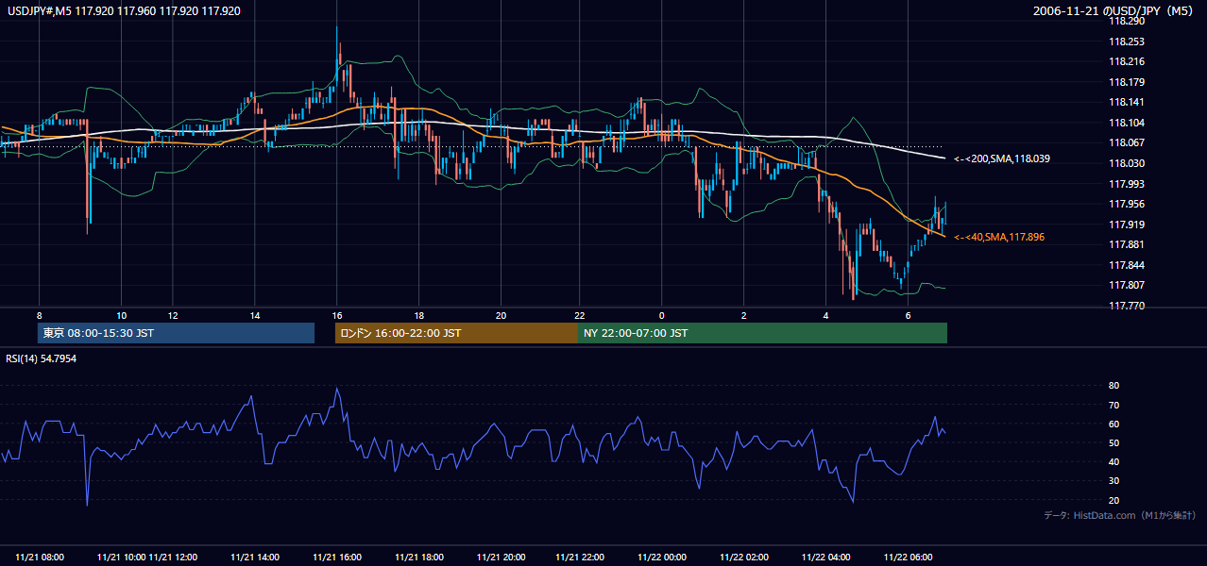Click hour tick 8 under the price chart
This screenshot has width=1207, height=566.
pos(39,315)
